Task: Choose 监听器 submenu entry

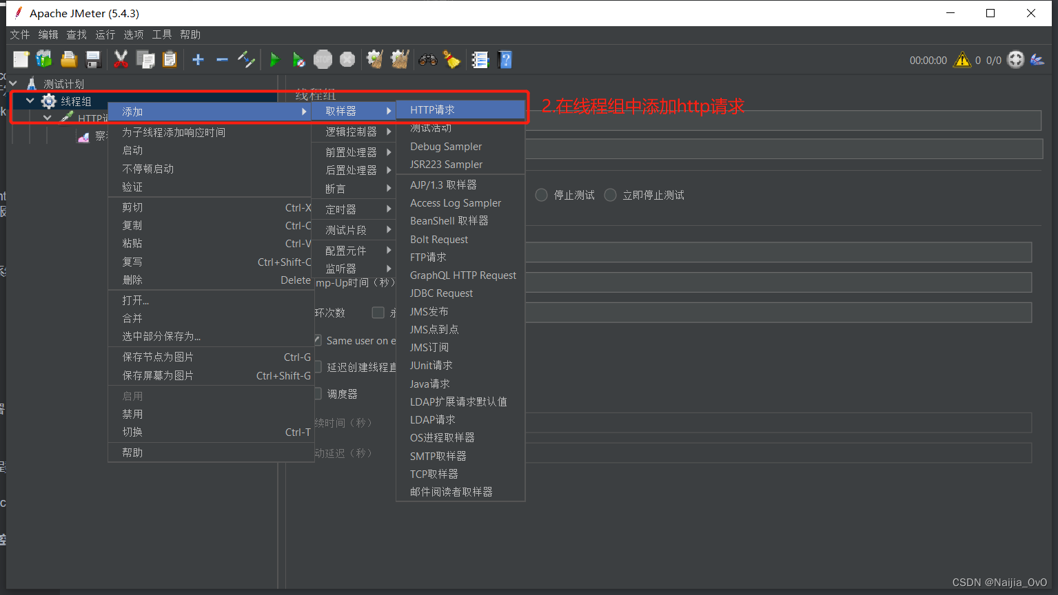Action: pos(354,269)
